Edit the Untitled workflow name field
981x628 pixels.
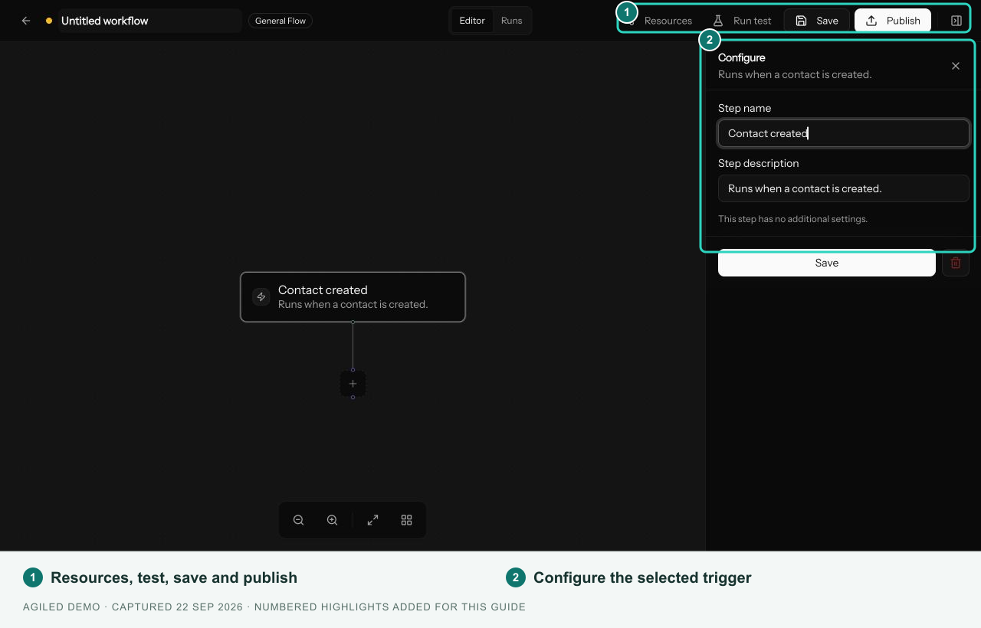click(x=150, y=21)
